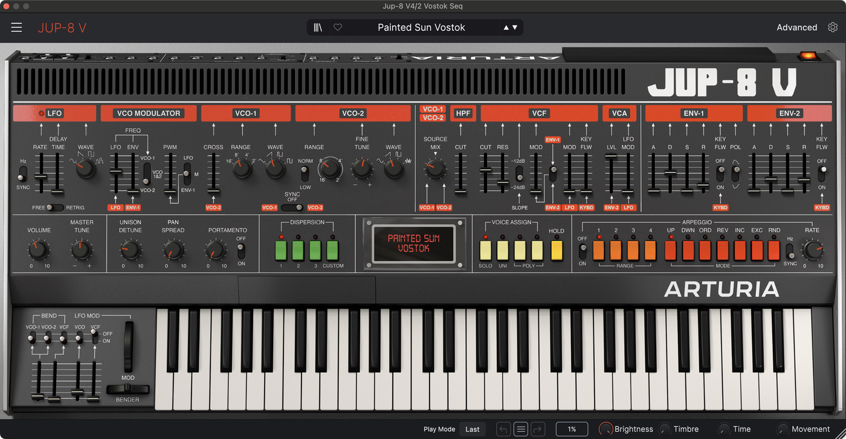The image size is (846, 439).
Task: Select arpeggio RND mode button
Action: [x=774, y=250]
